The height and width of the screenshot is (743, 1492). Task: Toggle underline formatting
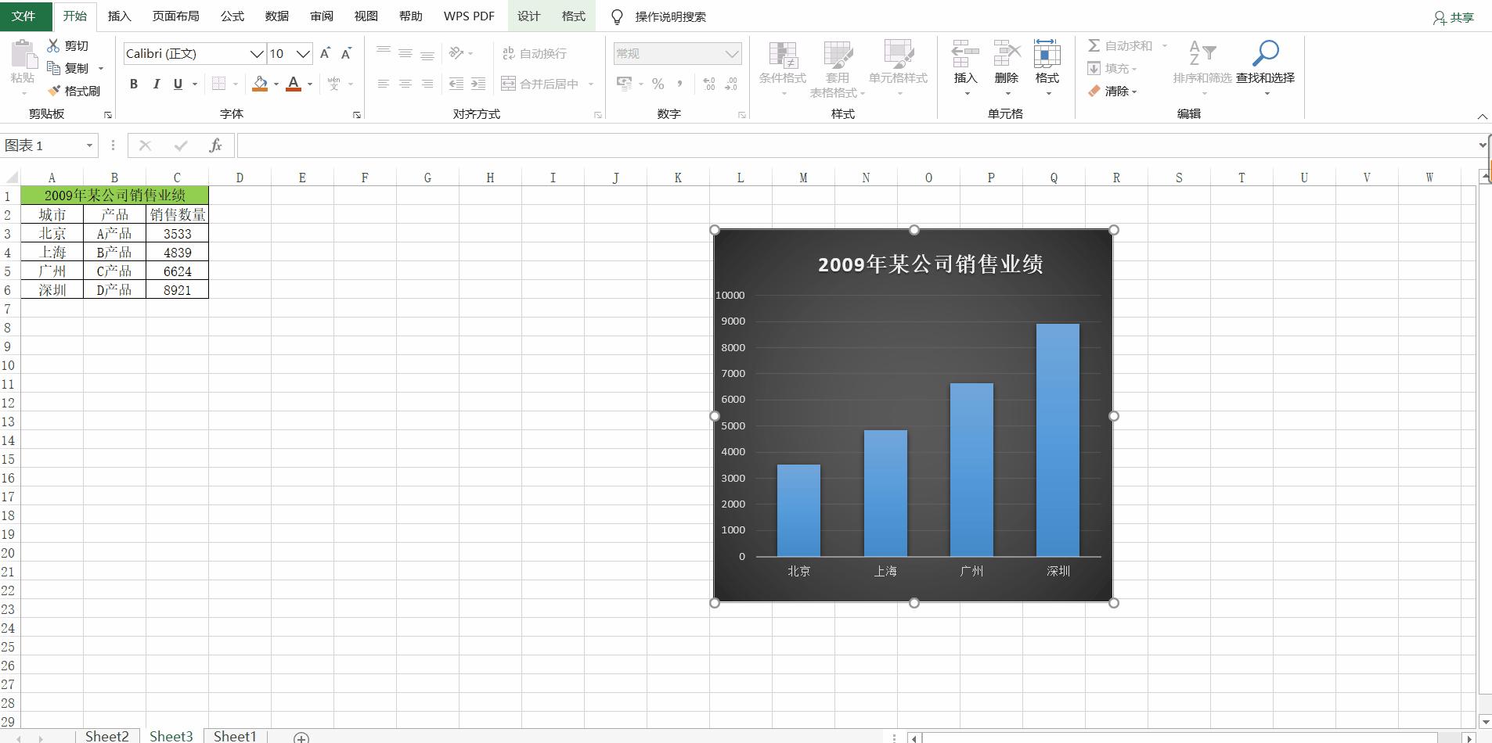point(178,84)
